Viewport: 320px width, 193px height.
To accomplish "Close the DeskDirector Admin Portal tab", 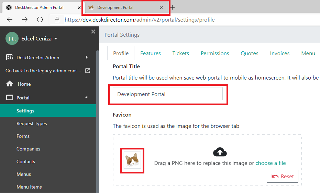I will tap(79, 8).
